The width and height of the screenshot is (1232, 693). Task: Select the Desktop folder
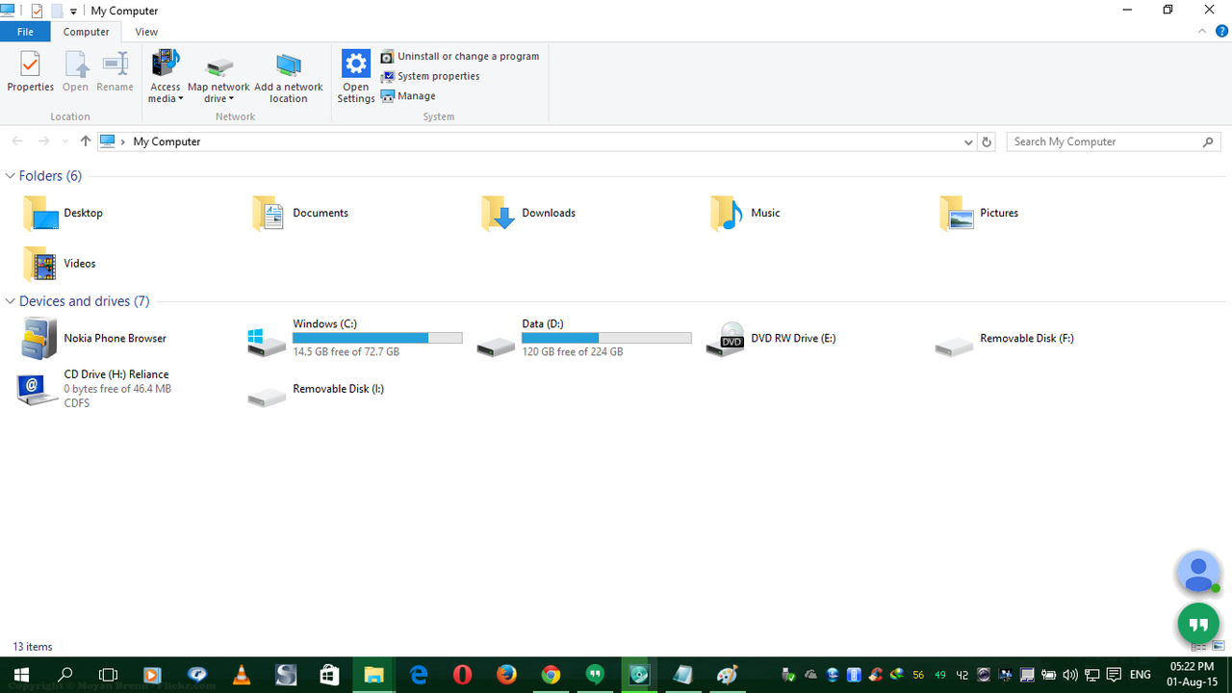pos(64,213)
